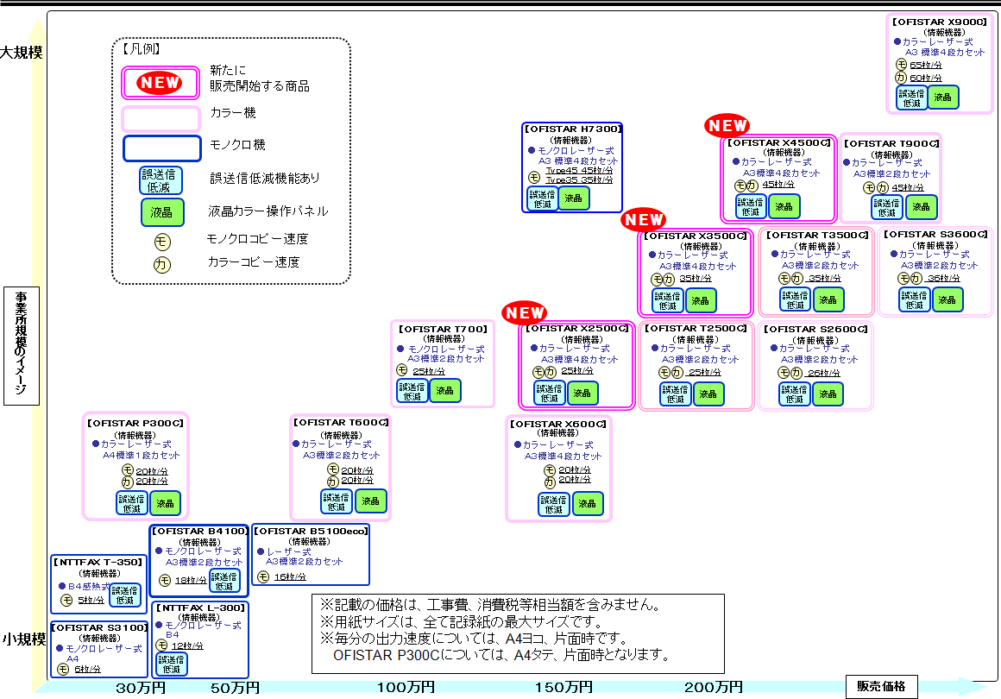The image size is (1001, 699).
Task: Click the 【OFISTAR B5100eco】 product title
Action: point(311,531)
